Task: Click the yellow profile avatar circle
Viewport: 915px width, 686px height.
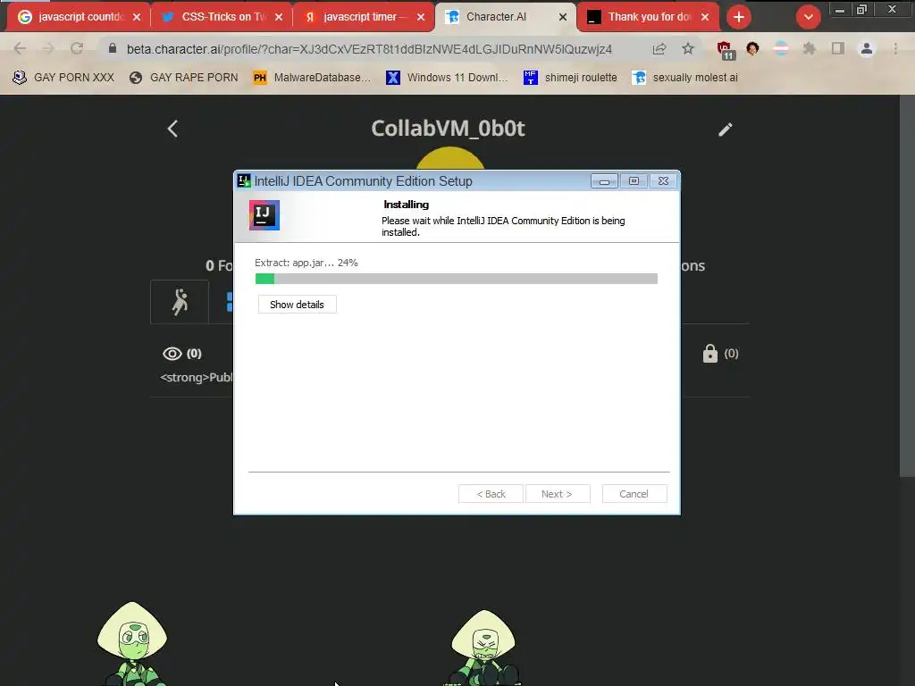Action: 450,158
